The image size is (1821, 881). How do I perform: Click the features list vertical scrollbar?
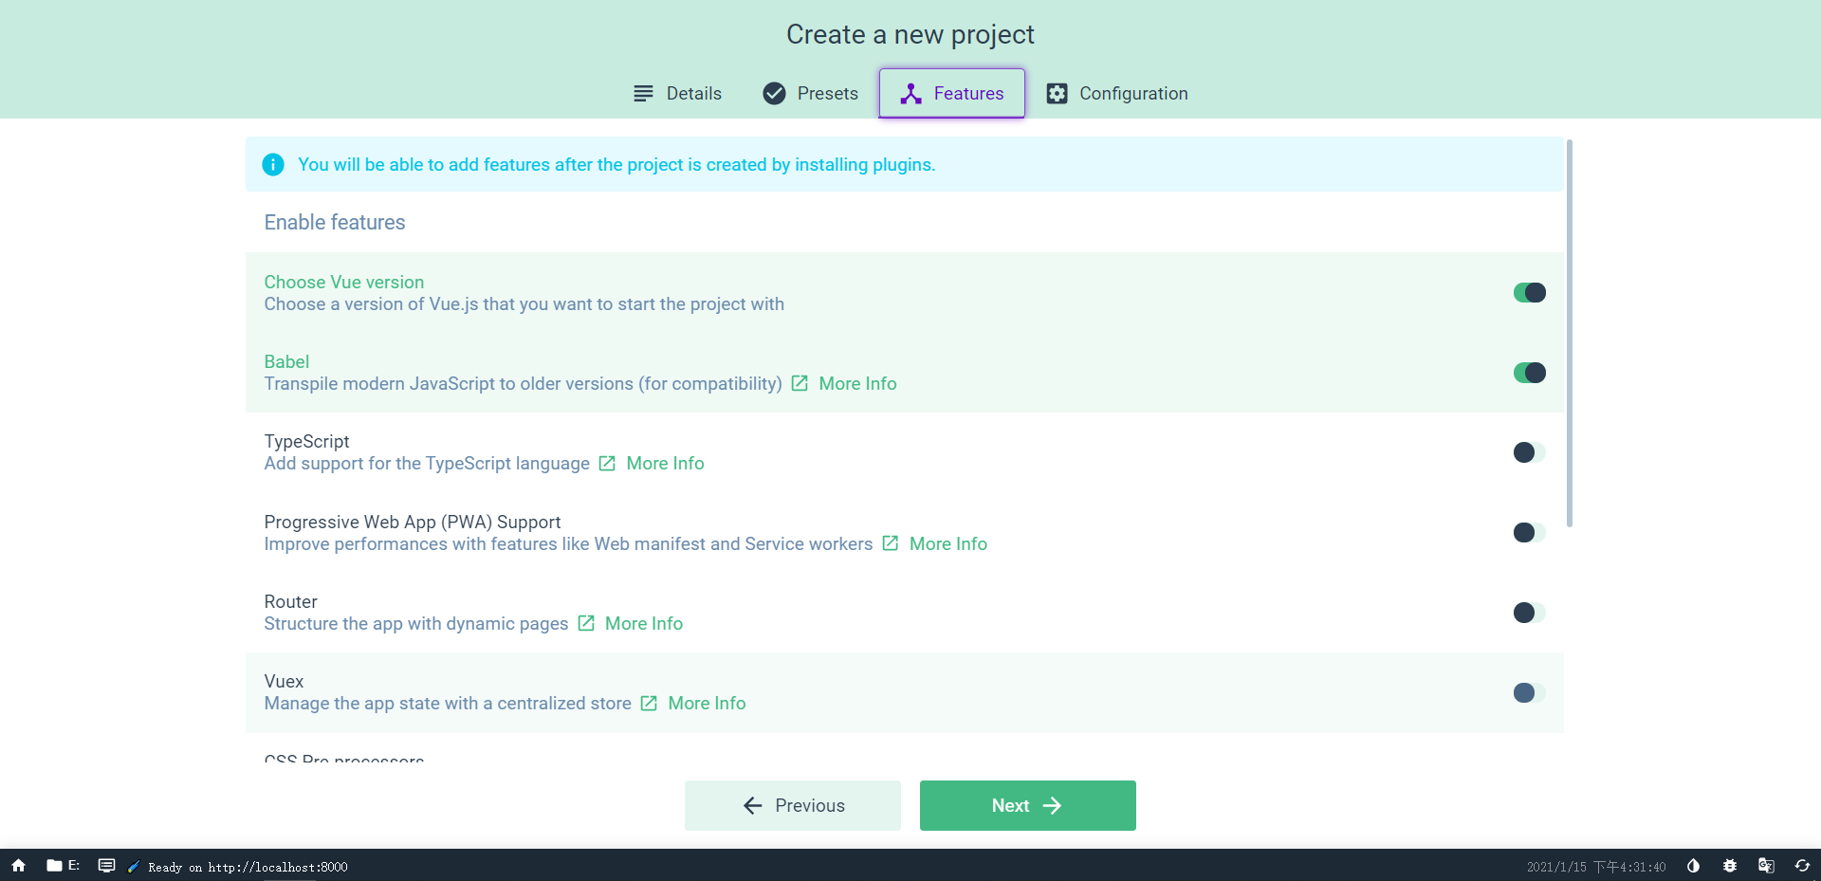pyautogui.click(x=1570, y=333)
